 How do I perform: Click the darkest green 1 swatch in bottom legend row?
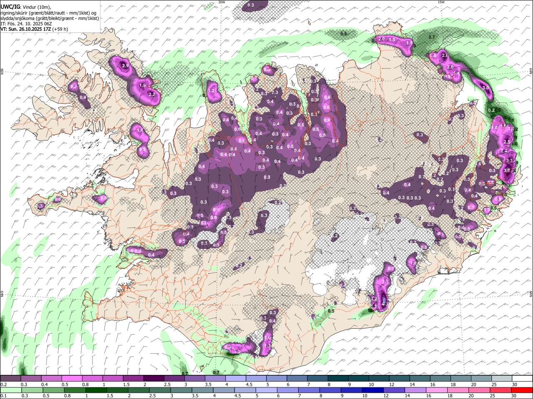(x=96, y=390)
